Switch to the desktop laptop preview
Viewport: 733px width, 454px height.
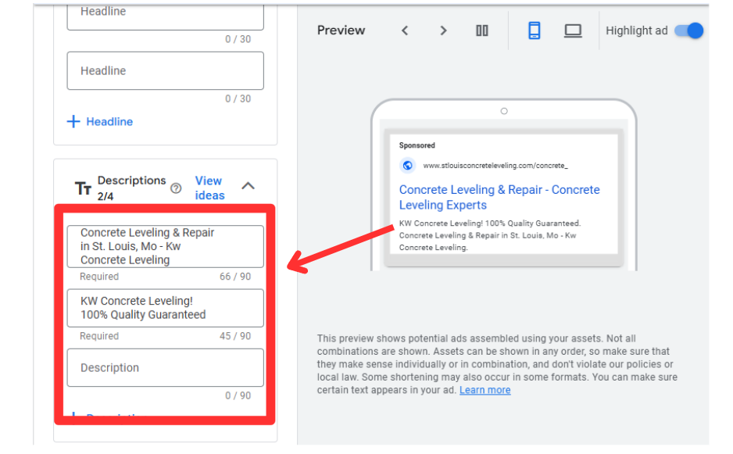tap(573, 30)
